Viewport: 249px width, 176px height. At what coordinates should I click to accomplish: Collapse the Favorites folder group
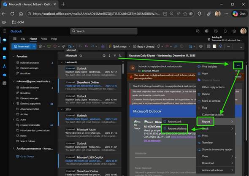pos(14,57)
